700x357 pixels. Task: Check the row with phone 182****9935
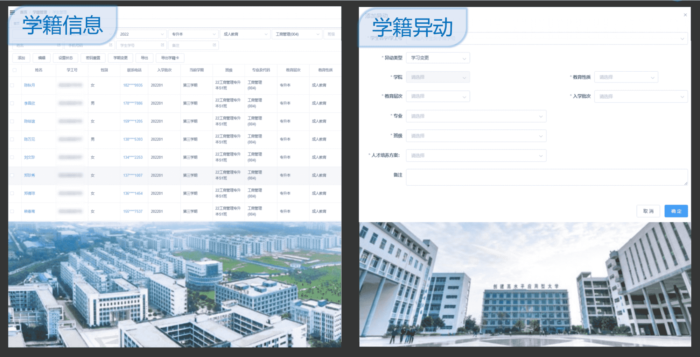(x=12, y=85)
